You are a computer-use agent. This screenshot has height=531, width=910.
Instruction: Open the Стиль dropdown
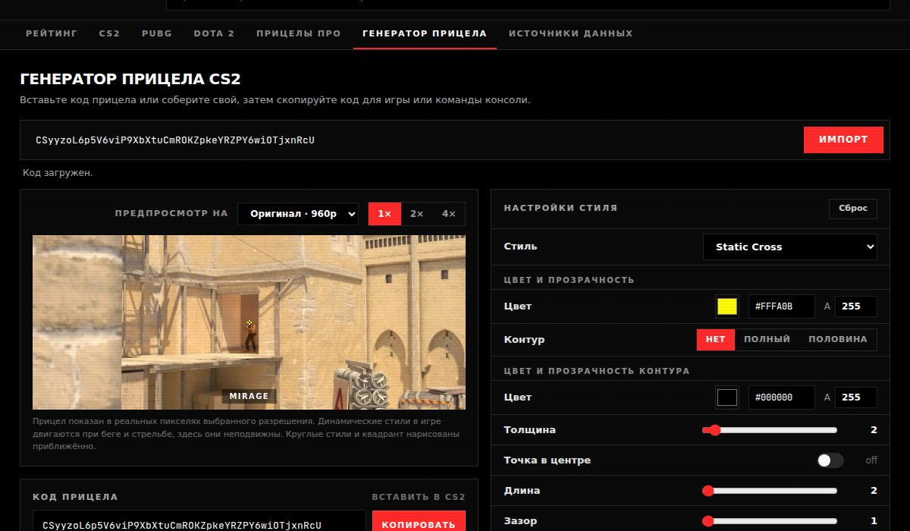[x=790, y=247]
